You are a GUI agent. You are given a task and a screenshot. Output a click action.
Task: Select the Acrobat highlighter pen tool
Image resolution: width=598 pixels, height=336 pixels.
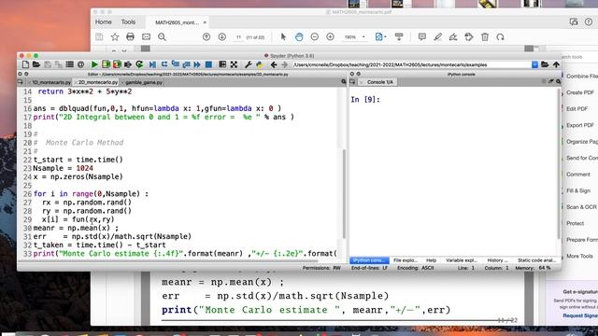[437, 37]
